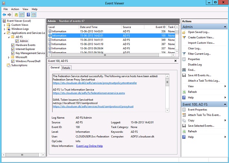This screenshot has height=163, width=229.
Task: Click the Up one level toolbar icon
Action: [16, 15]
